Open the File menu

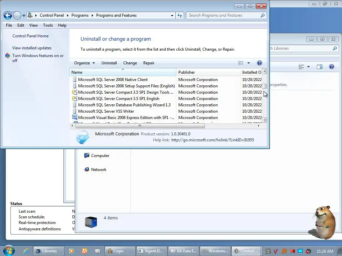(9, 25)
